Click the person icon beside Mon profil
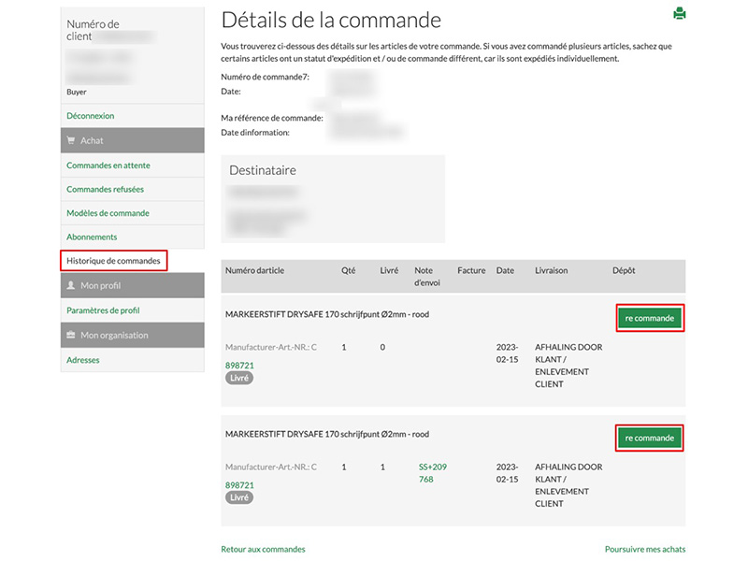 click(x=71, y=286)
